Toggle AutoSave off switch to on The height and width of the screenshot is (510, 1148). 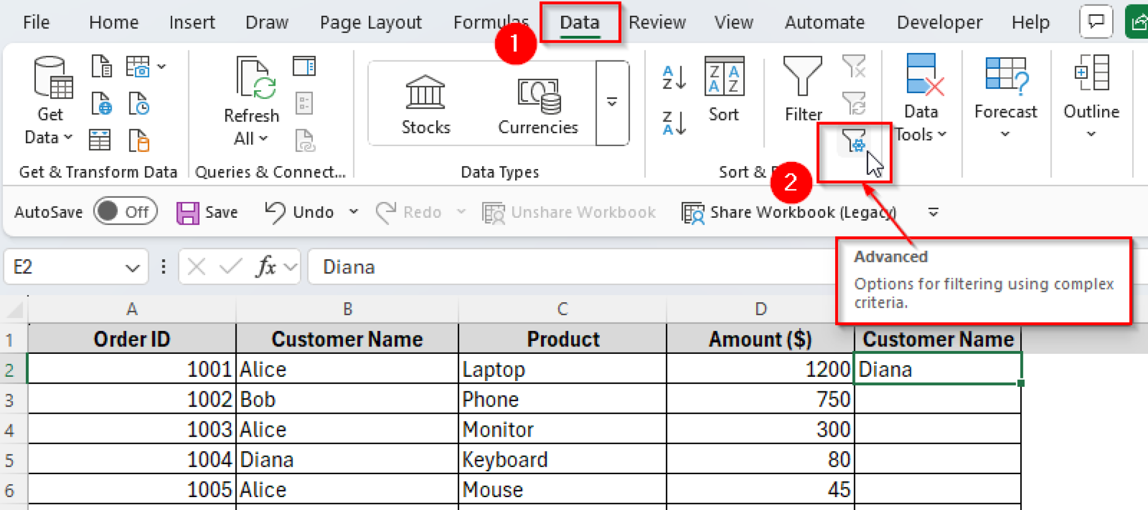(124, 212)
